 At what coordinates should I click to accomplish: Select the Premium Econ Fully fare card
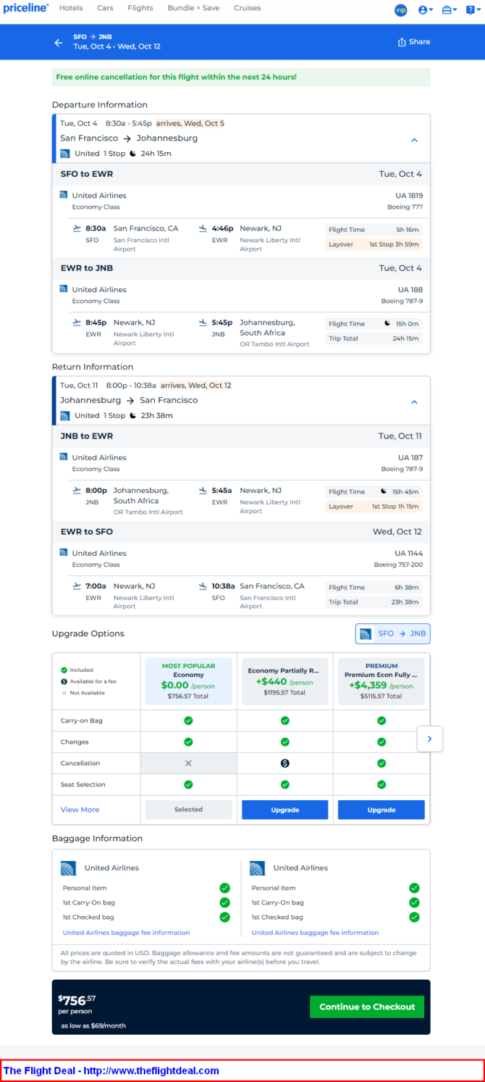tap(381, 681)
